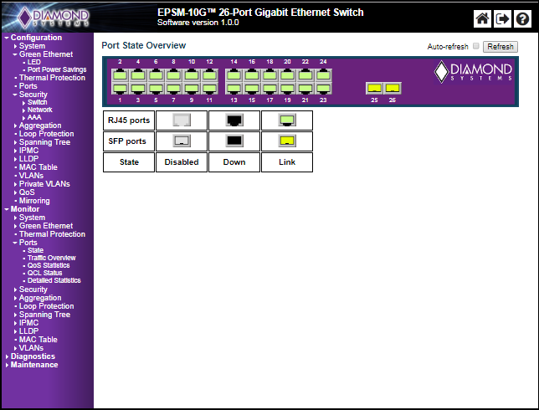Screen dimensions: 539x410
Task: Click the gray SFP disabled legend swatch
Action: 182,141
